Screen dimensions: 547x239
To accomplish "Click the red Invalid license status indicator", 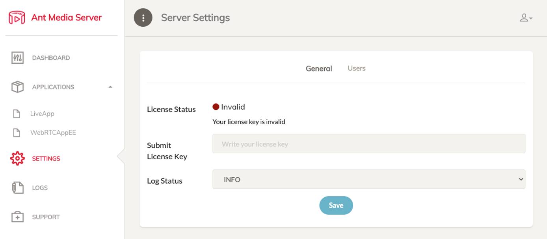I will (215, 106).
